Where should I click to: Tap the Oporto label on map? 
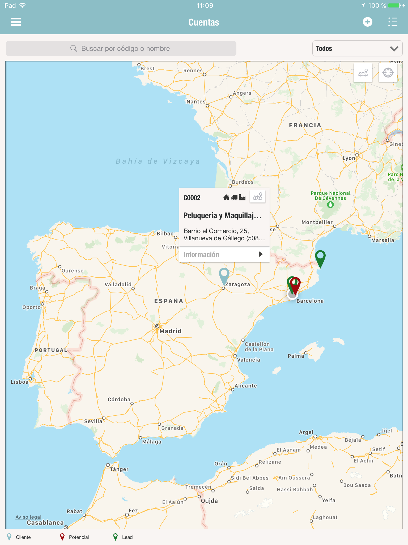[x=32, y=307]
